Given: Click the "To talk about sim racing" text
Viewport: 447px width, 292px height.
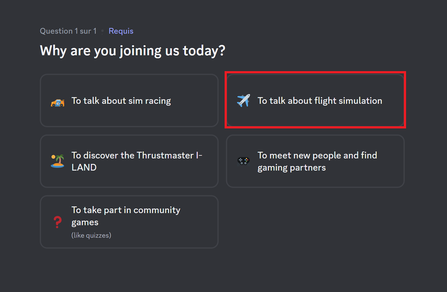Looking at the screenshot, I should pyautogui.click(x=121, y=101).
